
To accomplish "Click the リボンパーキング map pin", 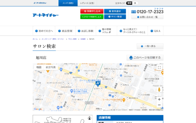I will coord(87,74).
